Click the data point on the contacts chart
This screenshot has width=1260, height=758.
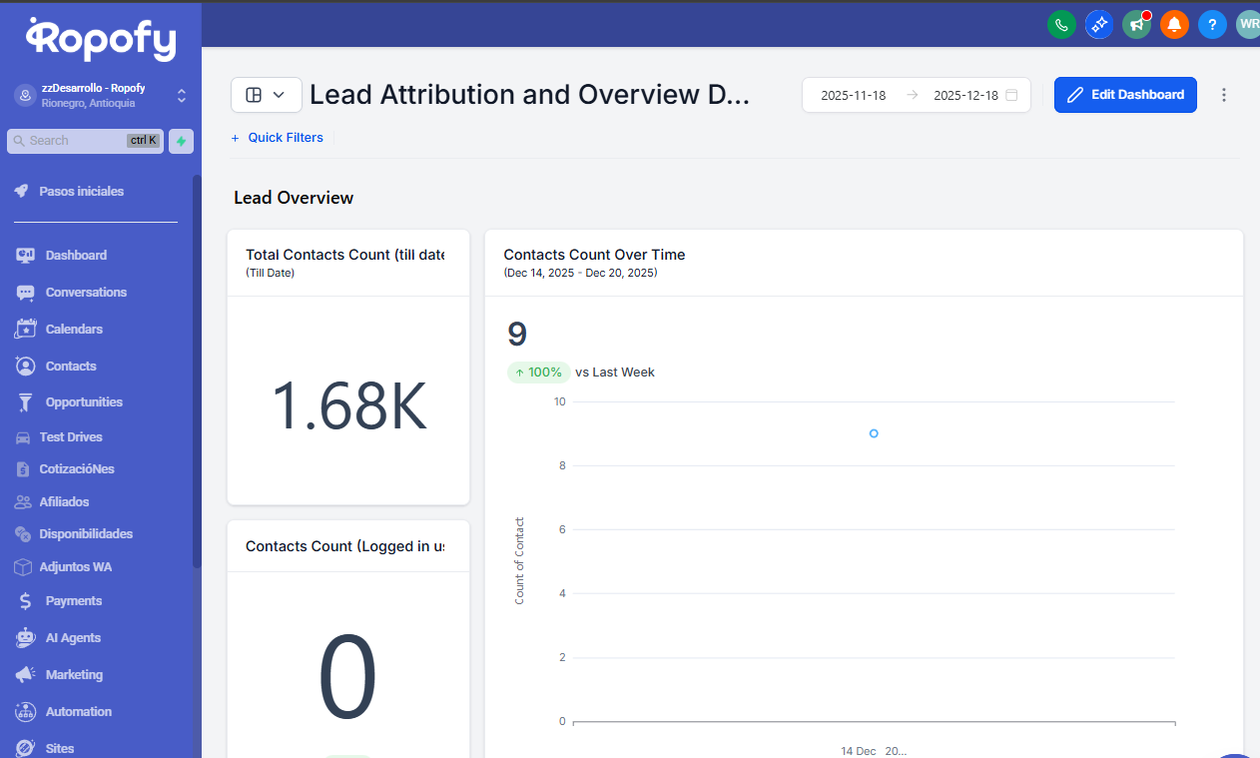pyautogui.click(x=874, y=433)
